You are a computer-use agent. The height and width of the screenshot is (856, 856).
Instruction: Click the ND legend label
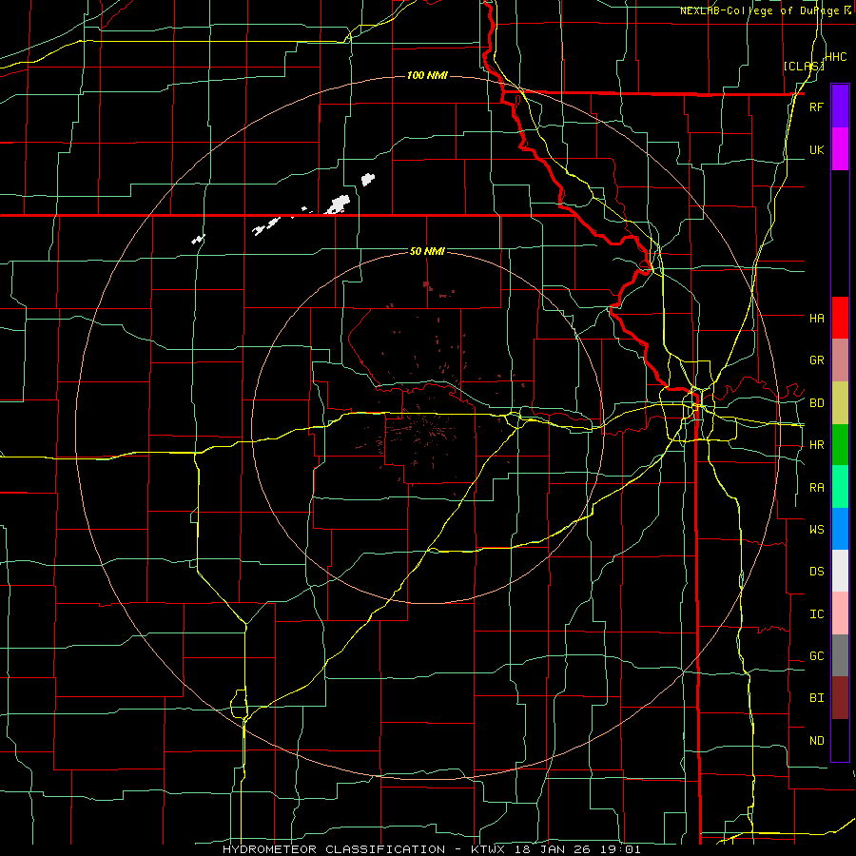[816, 740]
